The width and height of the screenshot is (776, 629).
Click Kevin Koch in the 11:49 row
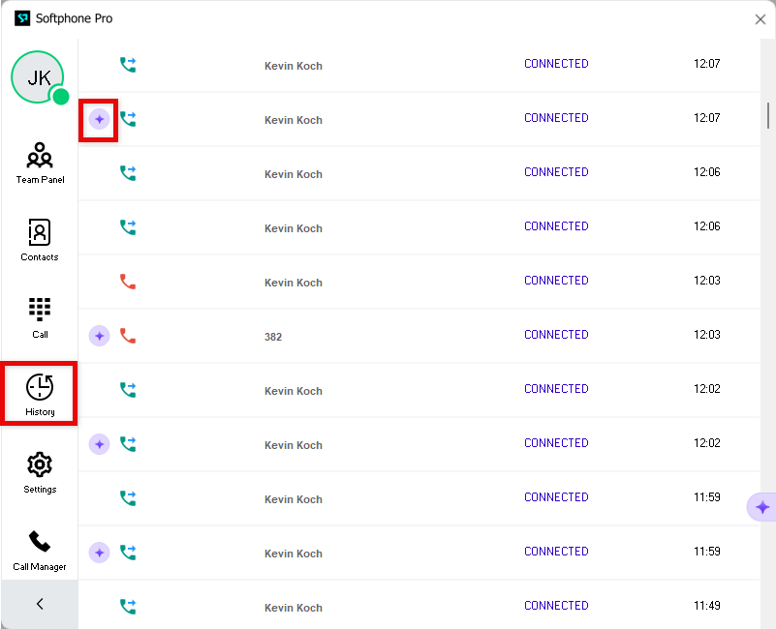click(x=293, y=608)
